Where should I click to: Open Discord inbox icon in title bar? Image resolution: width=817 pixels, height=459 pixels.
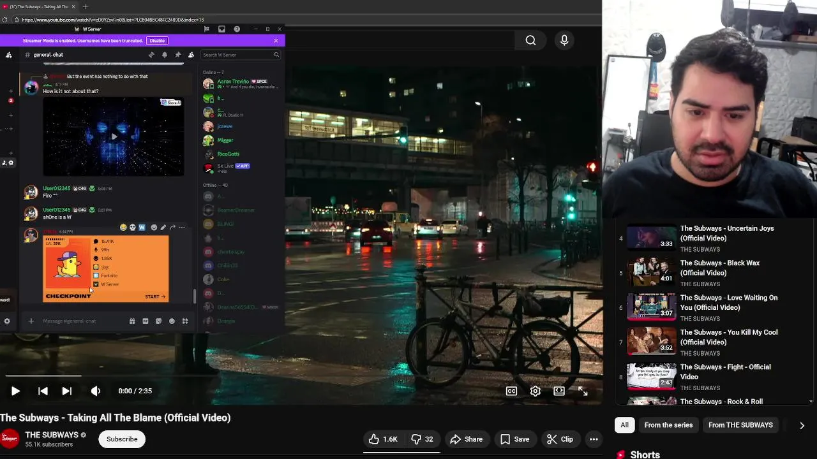[221, 29]
